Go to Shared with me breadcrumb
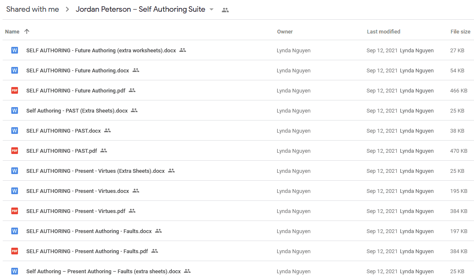474x277 pixels. pos(33,9)
